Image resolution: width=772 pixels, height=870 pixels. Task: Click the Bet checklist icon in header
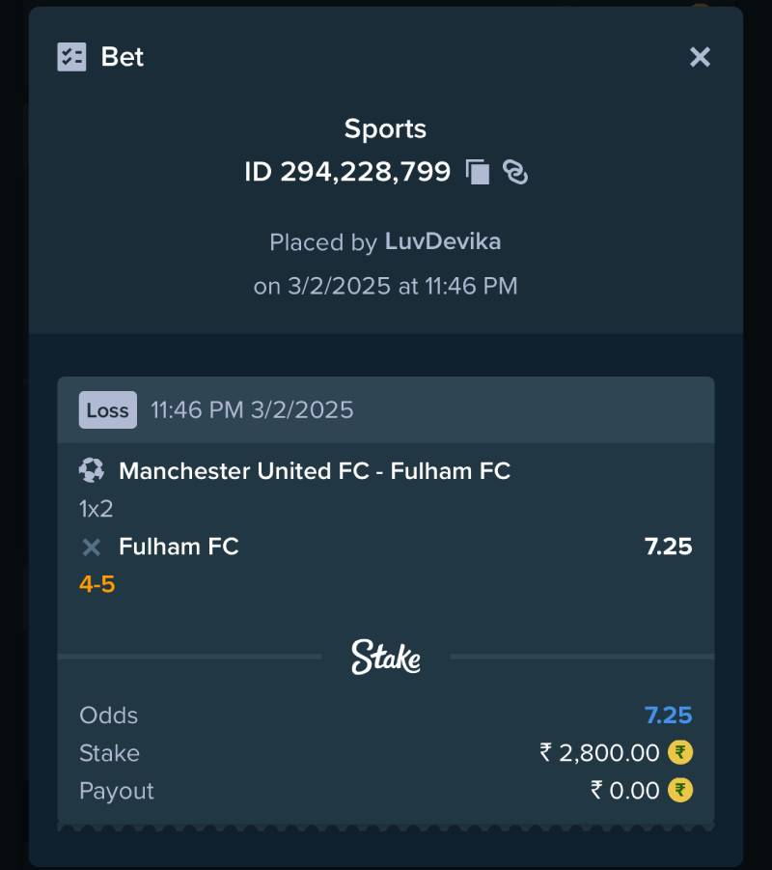tap(71, 57)
